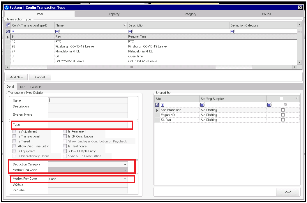The width and height of the screenshot is (307, 203).
Task: Select the Pittsburgh COVID-19 Leave row
Action: (x=154, y=46)
